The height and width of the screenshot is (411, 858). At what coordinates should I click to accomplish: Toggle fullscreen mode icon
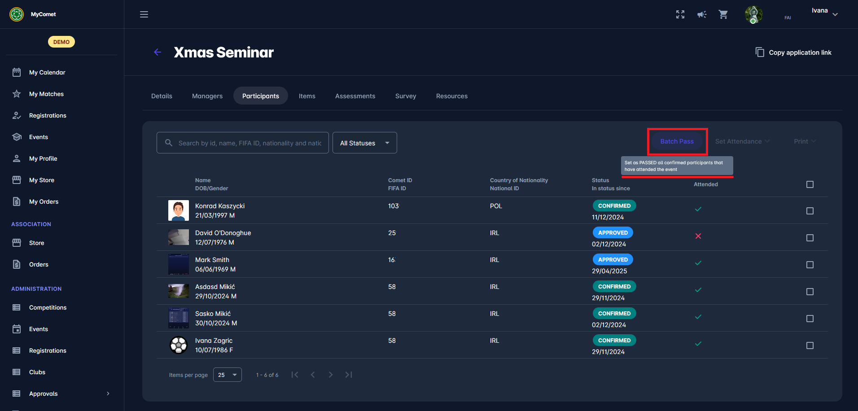coord(680,14)
